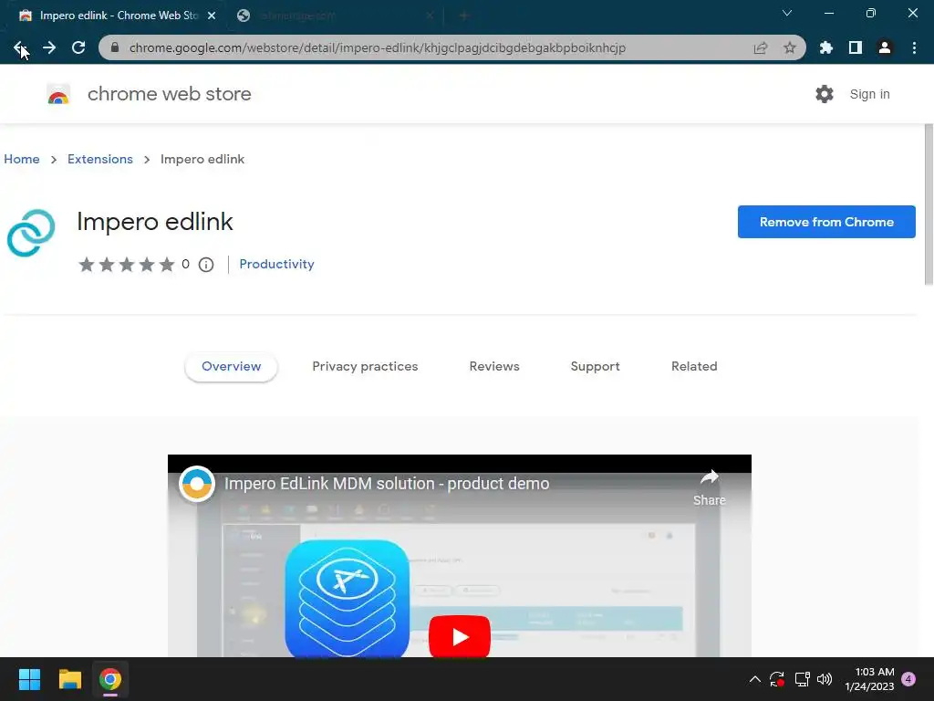Click the share this page icon
934x701 pixels.
tap(761, 47)
